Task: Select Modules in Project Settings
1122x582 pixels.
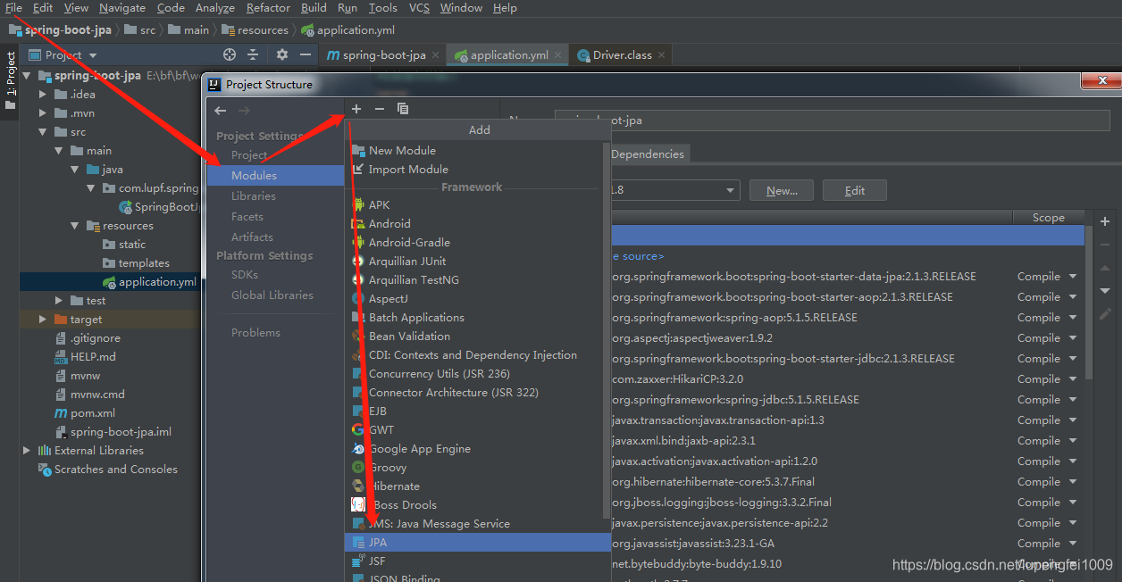Action: pos(275,175)
